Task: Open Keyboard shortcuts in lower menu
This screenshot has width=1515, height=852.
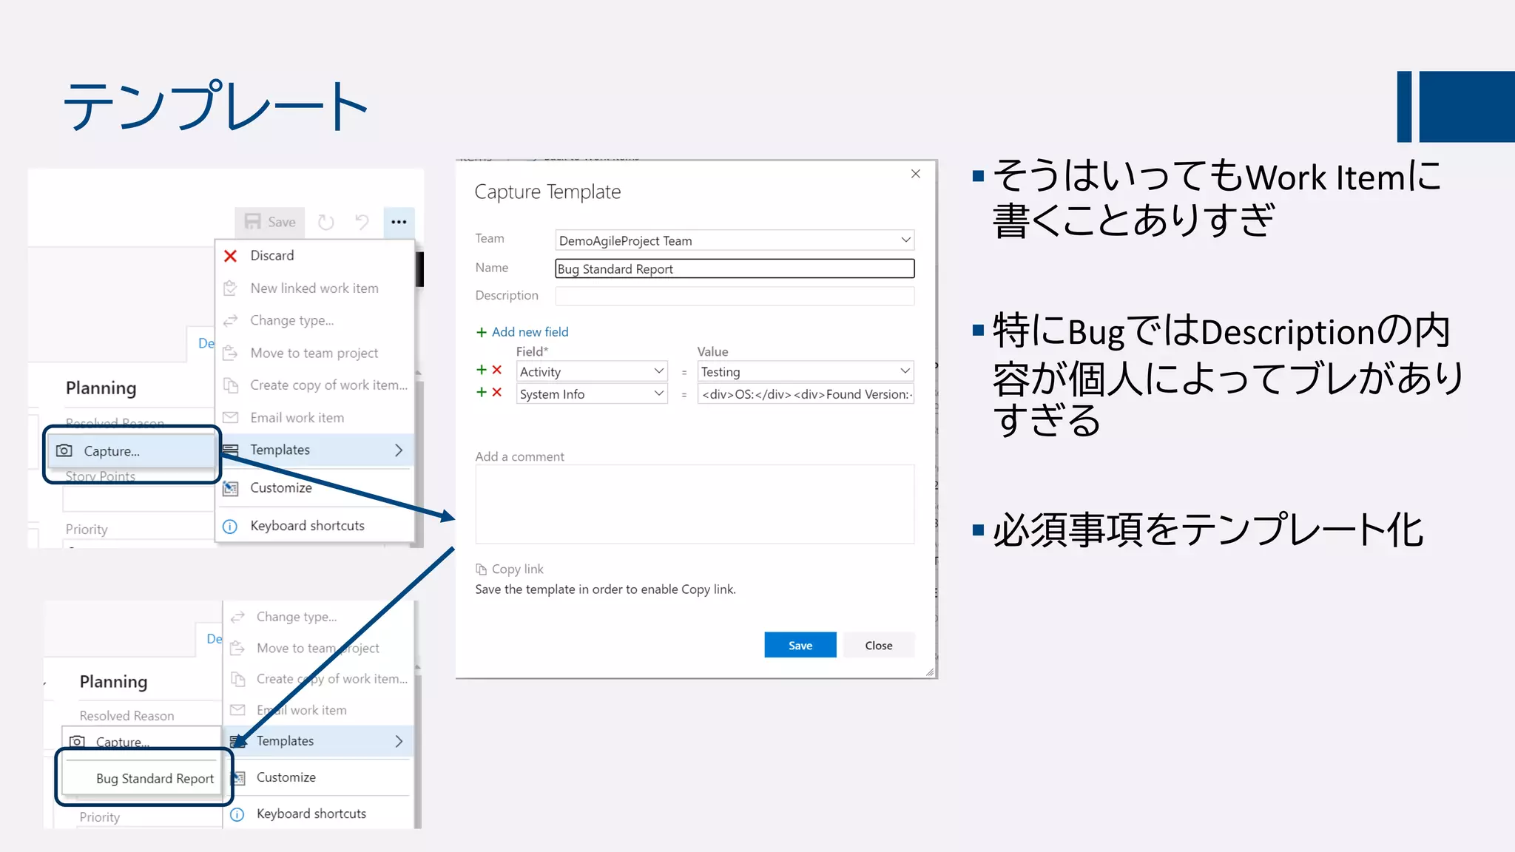Action: 318,814
